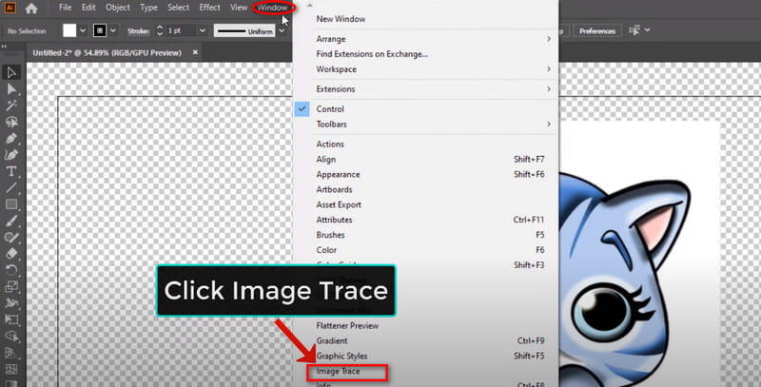Click the Illustrator Ai app logo
Image resolution: width=761 pixels, height=387 pixels.
click(10, 8)
